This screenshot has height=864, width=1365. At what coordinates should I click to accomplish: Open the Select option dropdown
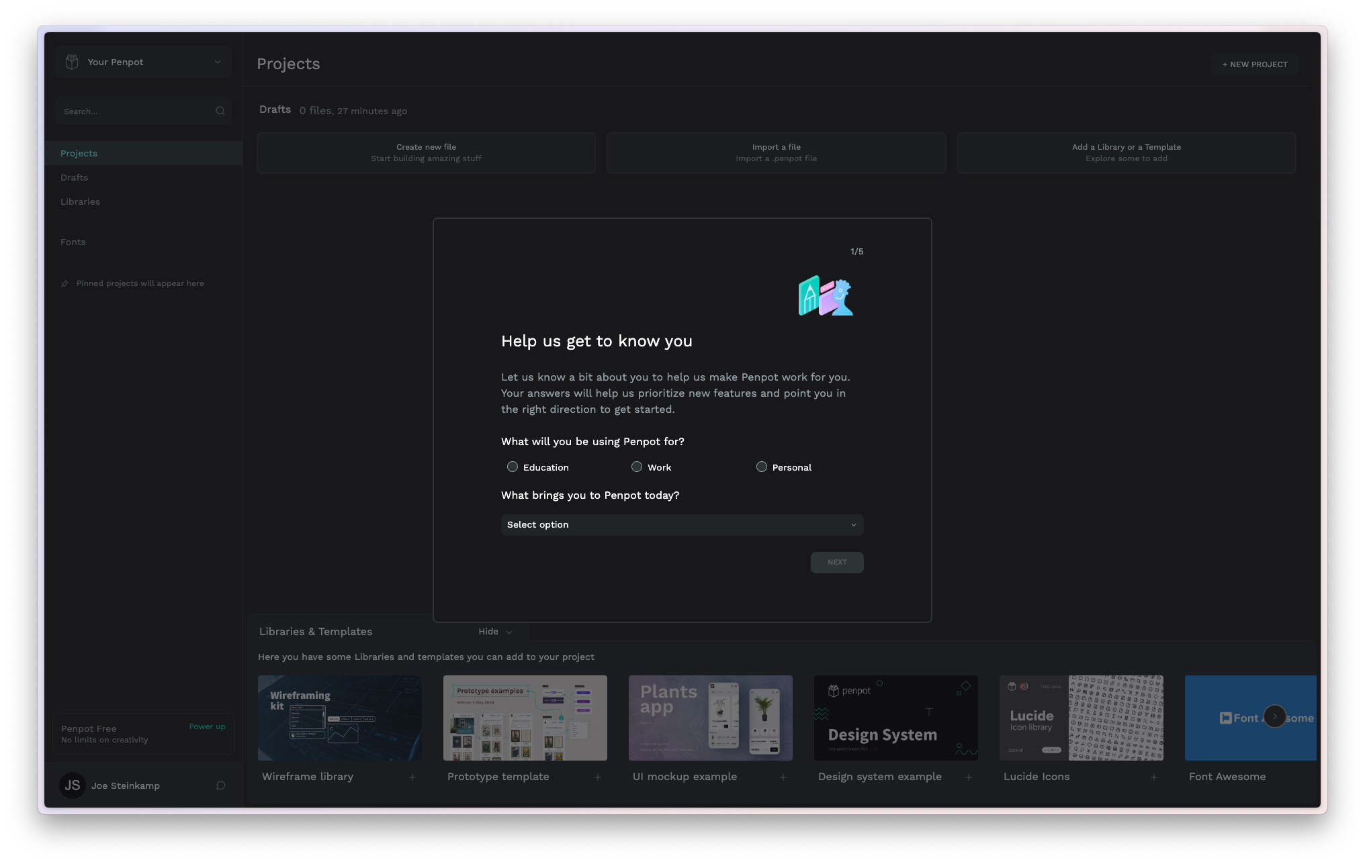coord(682,525)
